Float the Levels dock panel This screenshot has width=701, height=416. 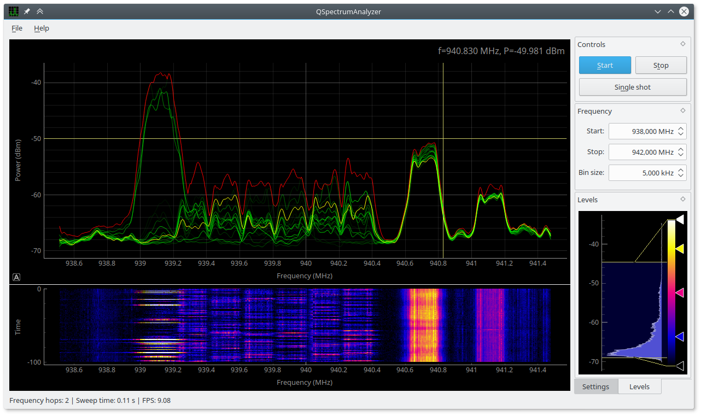click(682, 199)
